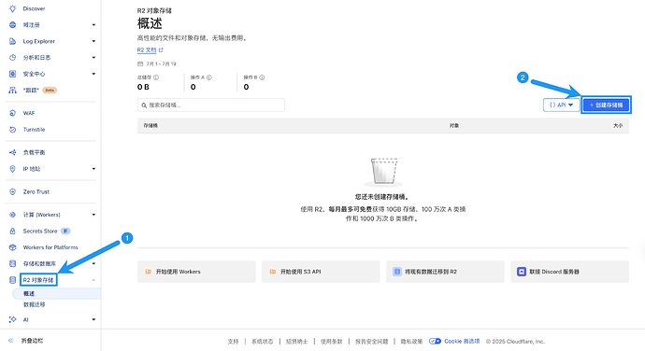
Task: Open Turnstile from its sidebar icon
Action: (13, 130)
